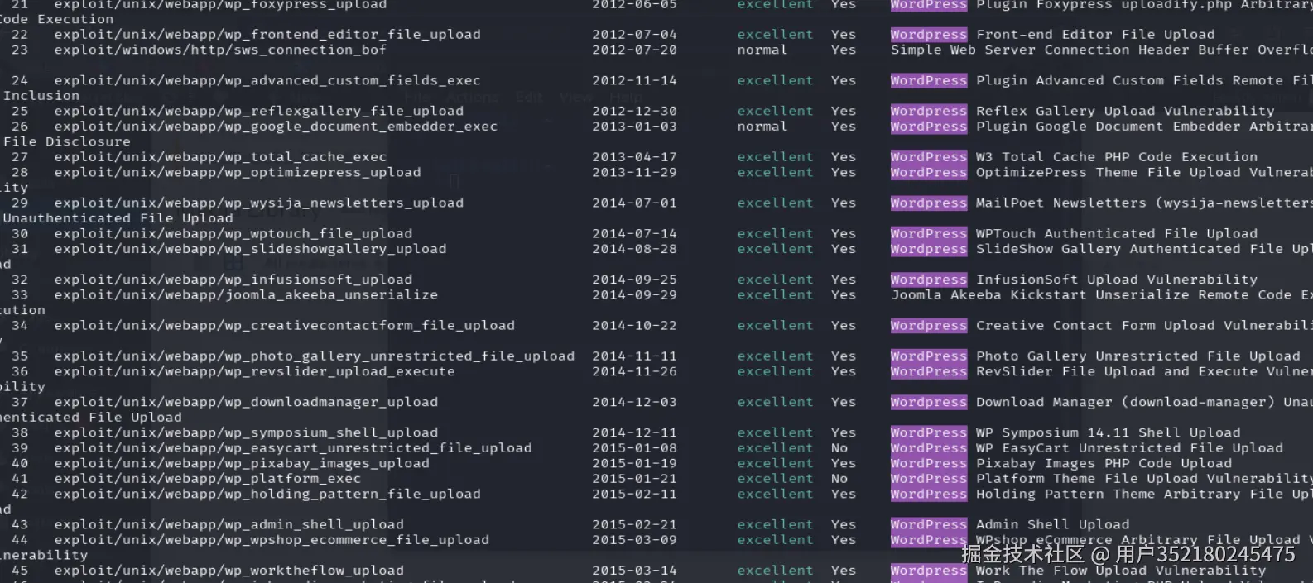This screenshot has width=1313, height=583.
Task: Click highlighted Wordpress before Reflex Gallery description
Action: (x=929, y=111)
